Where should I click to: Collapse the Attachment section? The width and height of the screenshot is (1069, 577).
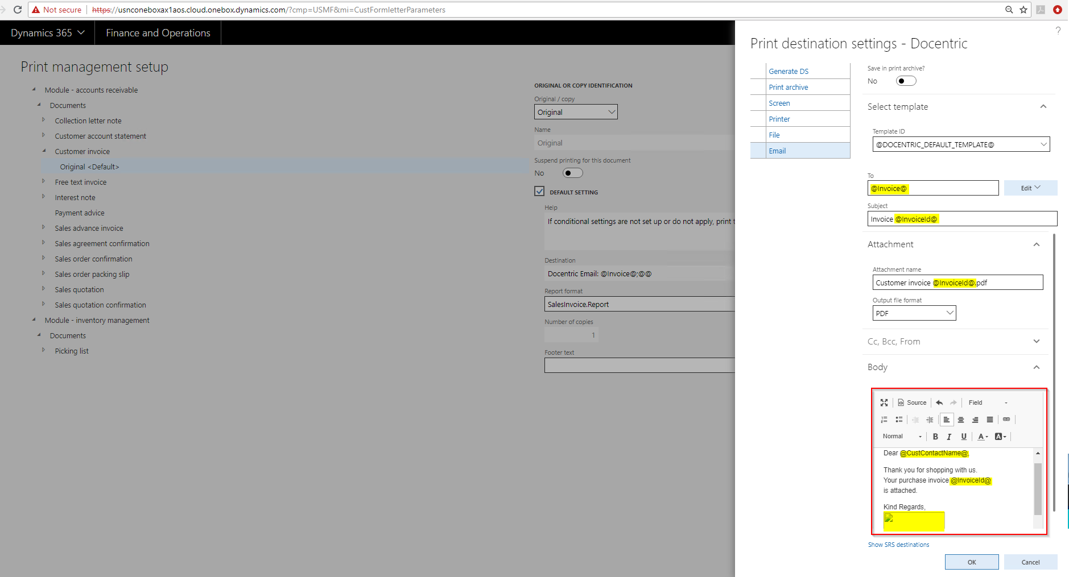coord(1037,244)
